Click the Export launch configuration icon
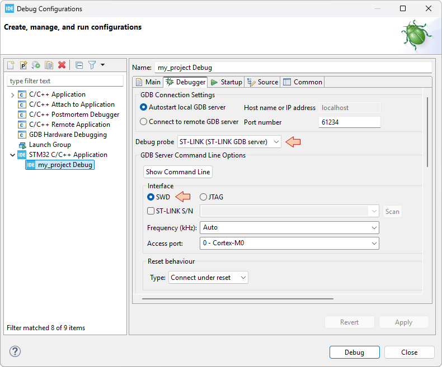The image size is (442, 367). click(36, 65)
